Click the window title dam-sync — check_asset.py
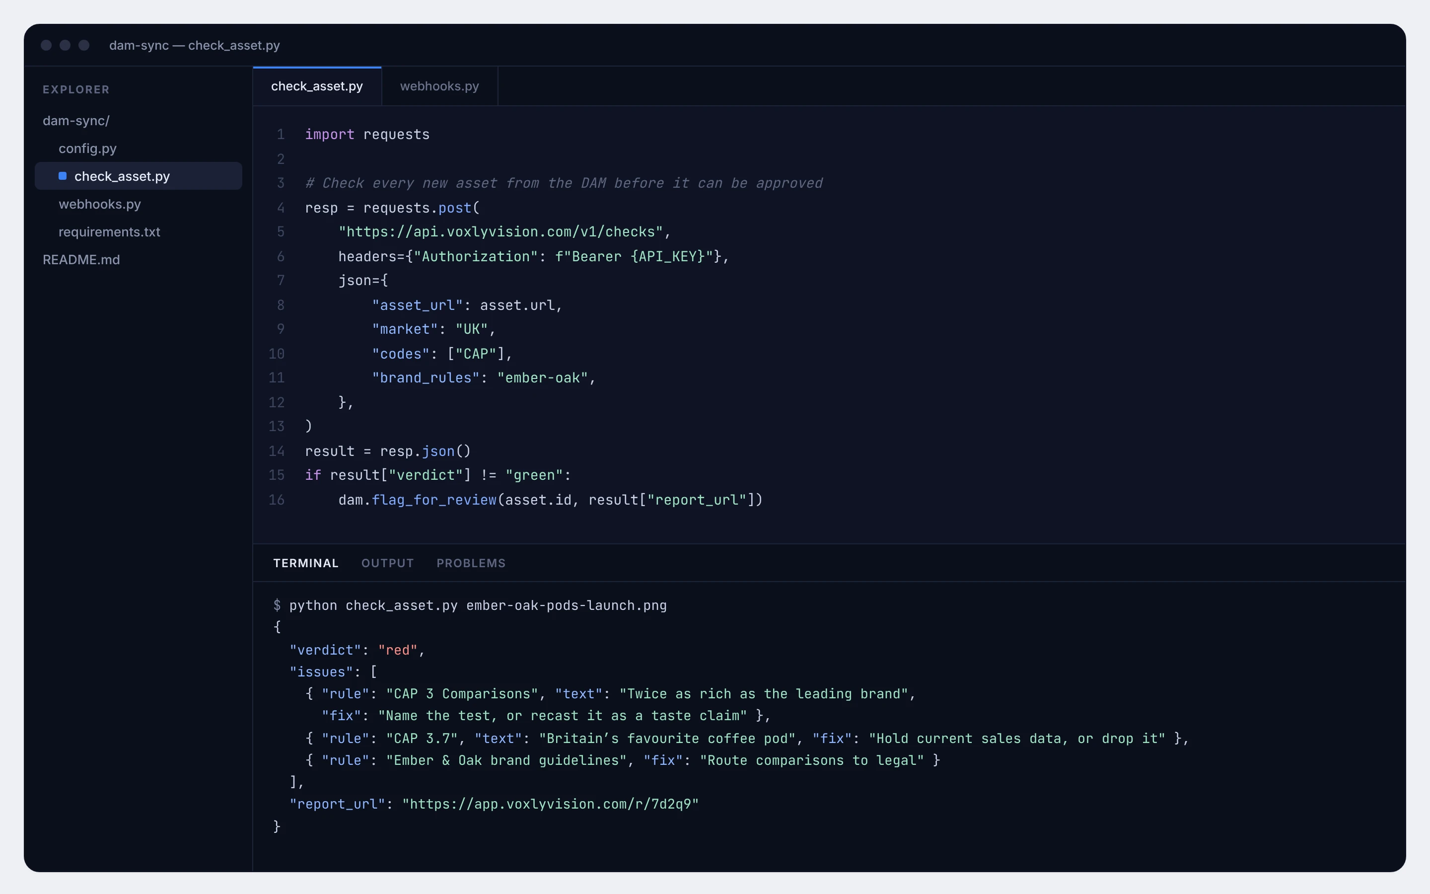 point(195,46)
